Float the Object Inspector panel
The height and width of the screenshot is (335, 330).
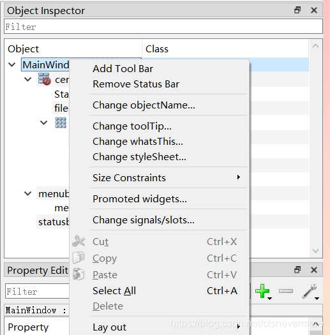[297, 10]
